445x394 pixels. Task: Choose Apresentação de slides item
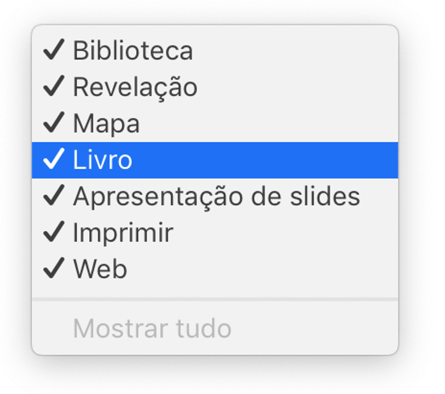pos(215,196)
